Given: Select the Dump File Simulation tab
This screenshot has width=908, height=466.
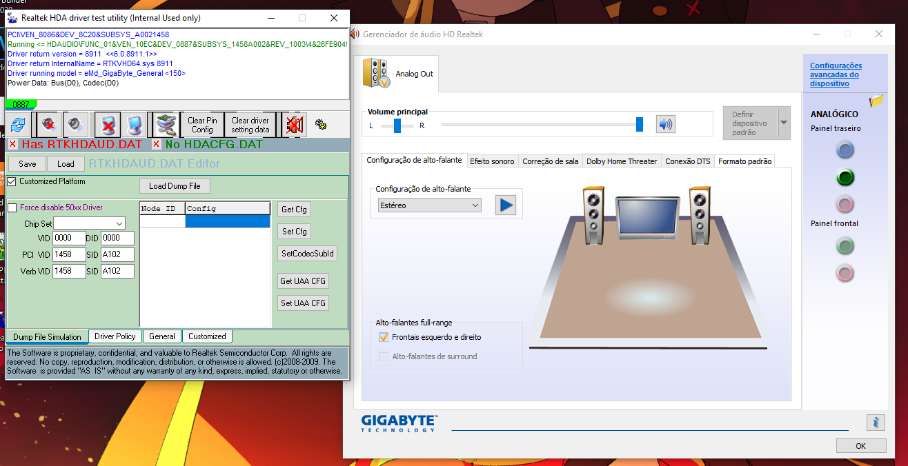Looking at the screenshot, I should [x=47, y=336].
